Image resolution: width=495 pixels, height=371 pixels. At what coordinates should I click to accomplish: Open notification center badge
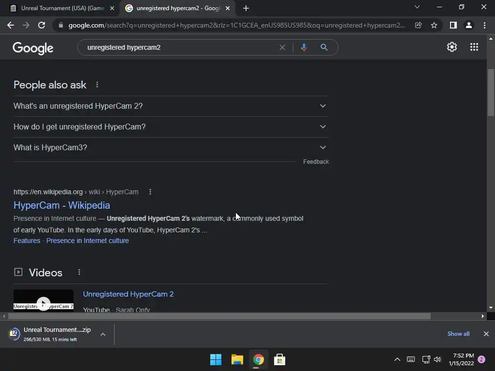click(x=481, y=359)
